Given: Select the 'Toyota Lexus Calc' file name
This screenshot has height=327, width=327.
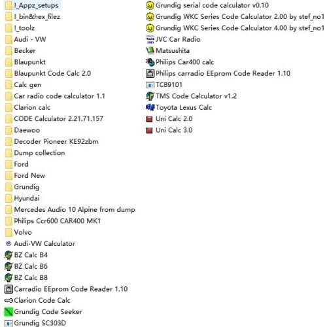Looking at the screenshot, I should coord(184,107).
